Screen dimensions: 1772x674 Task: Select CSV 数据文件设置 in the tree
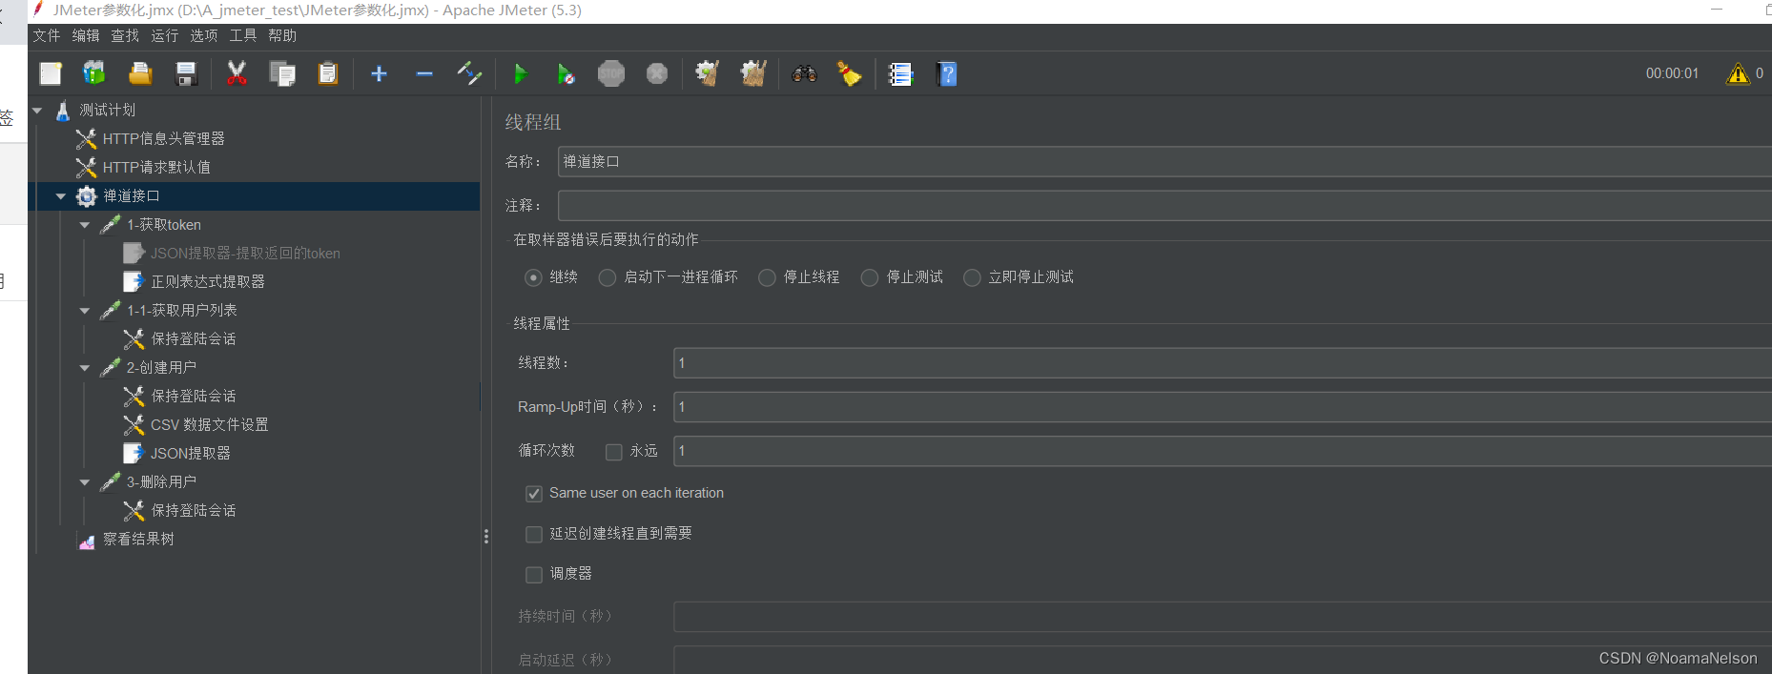point(209,425)
